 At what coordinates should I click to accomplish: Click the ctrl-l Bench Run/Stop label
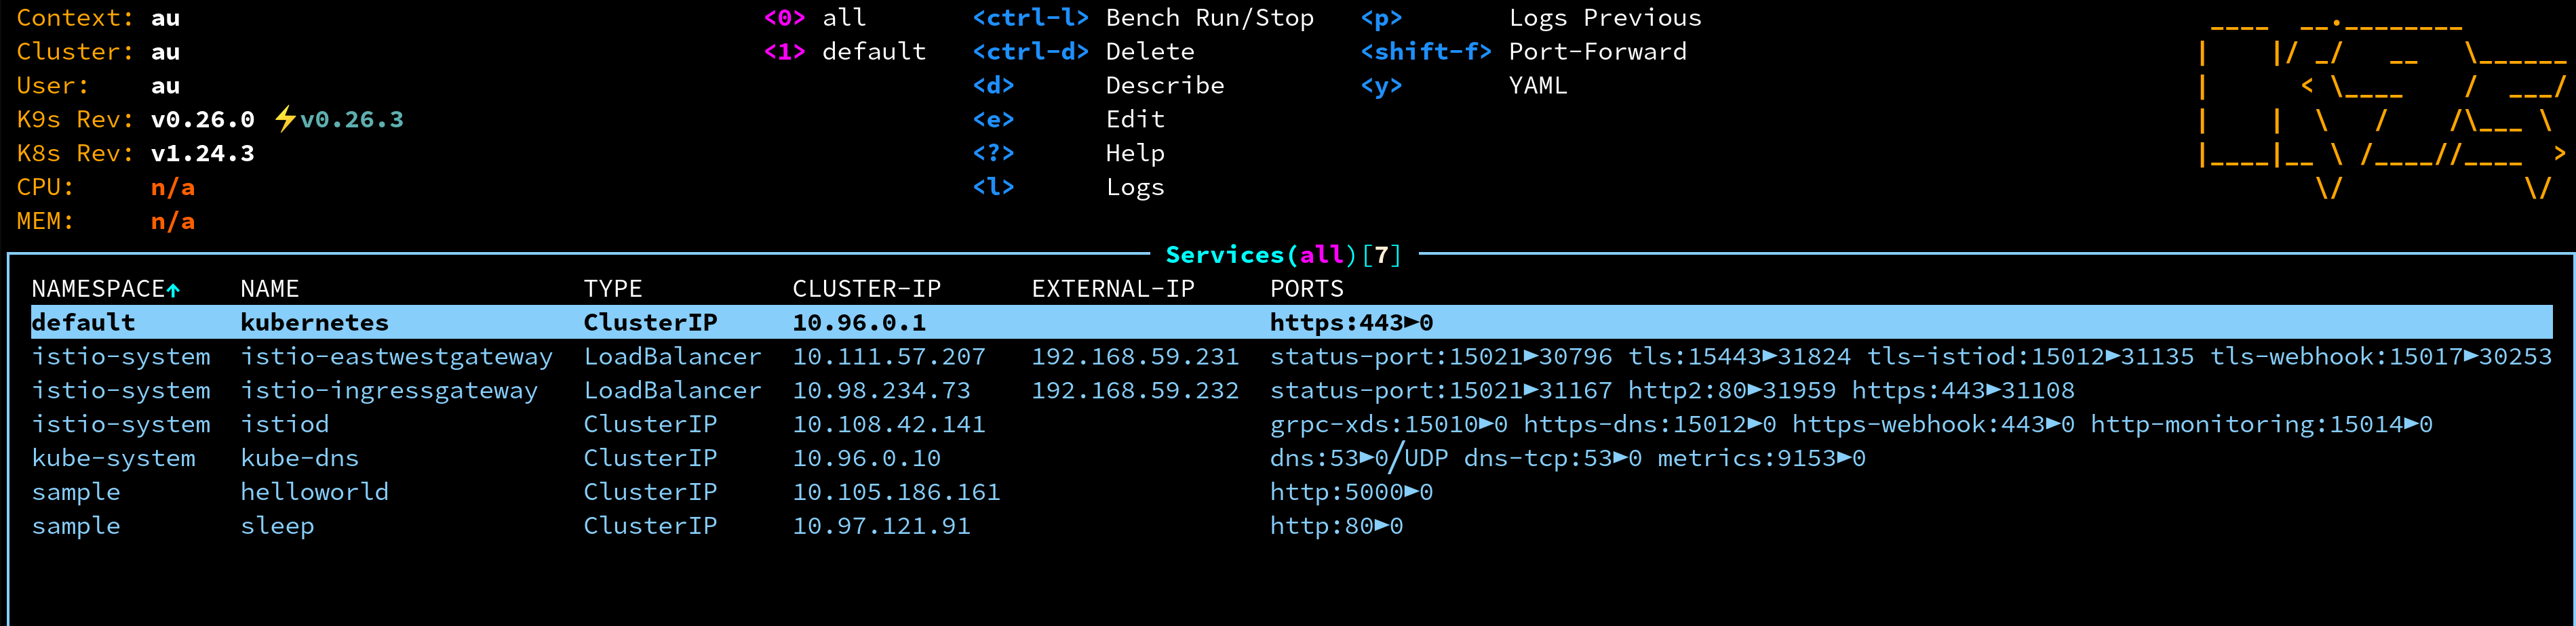pyautogui.click(x=1210, y=17)
